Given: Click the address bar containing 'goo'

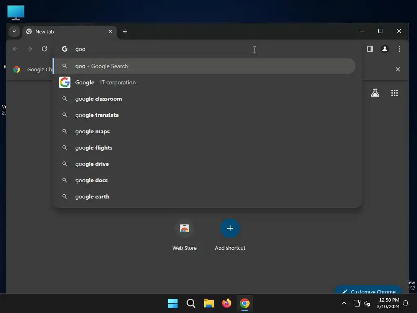Looking at the screenshot, I should click(207, 49).
